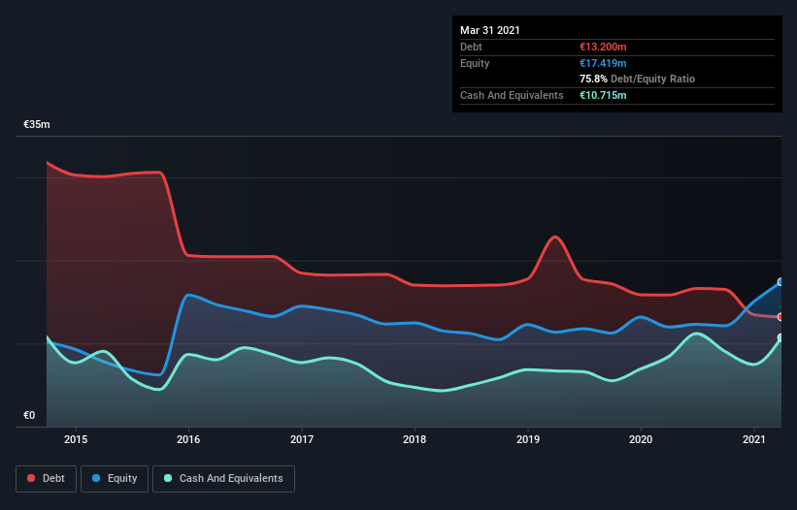Click the Mar 31 2021 tooltip date

[490, 30]
